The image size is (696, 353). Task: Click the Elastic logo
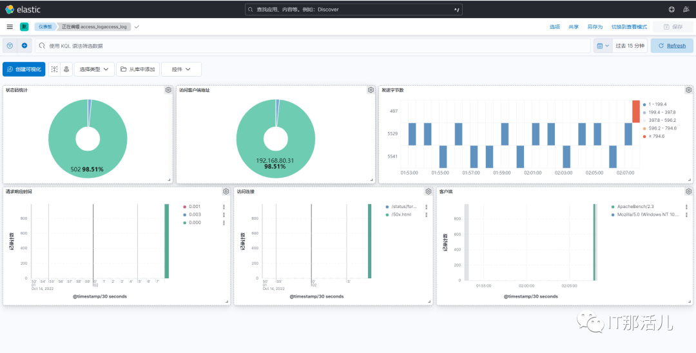(x=22, y=9)
